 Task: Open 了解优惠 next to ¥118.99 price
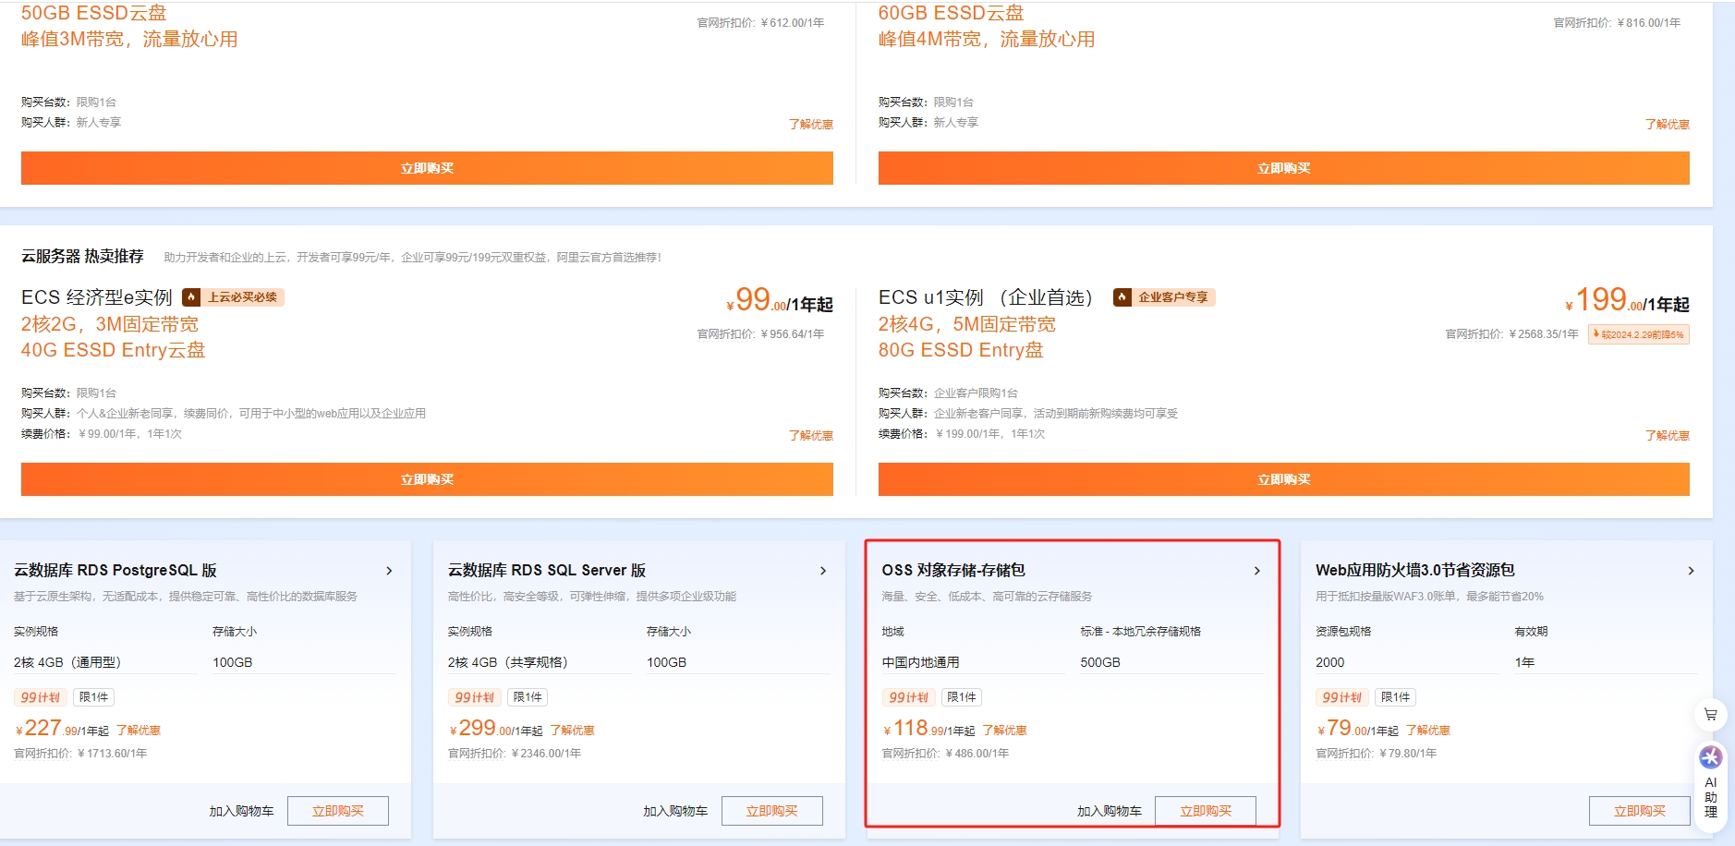point(1005,731)
